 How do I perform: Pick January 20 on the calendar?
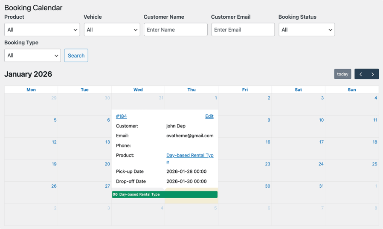tap(107, 164)
